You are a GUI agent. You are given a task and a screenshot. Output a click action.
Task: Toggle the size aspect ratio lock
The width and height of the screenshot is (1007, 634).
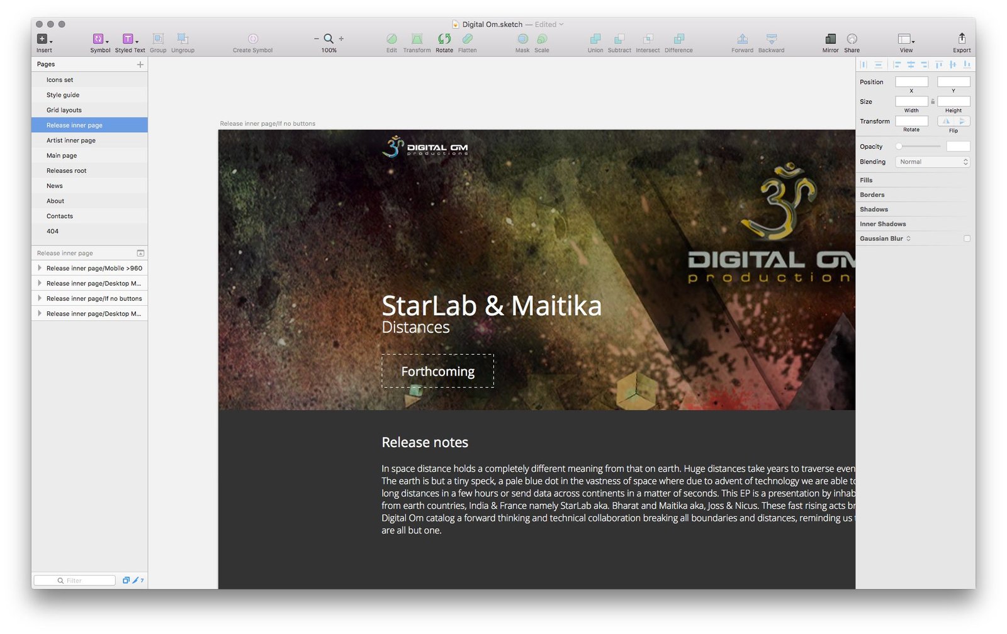933,101
